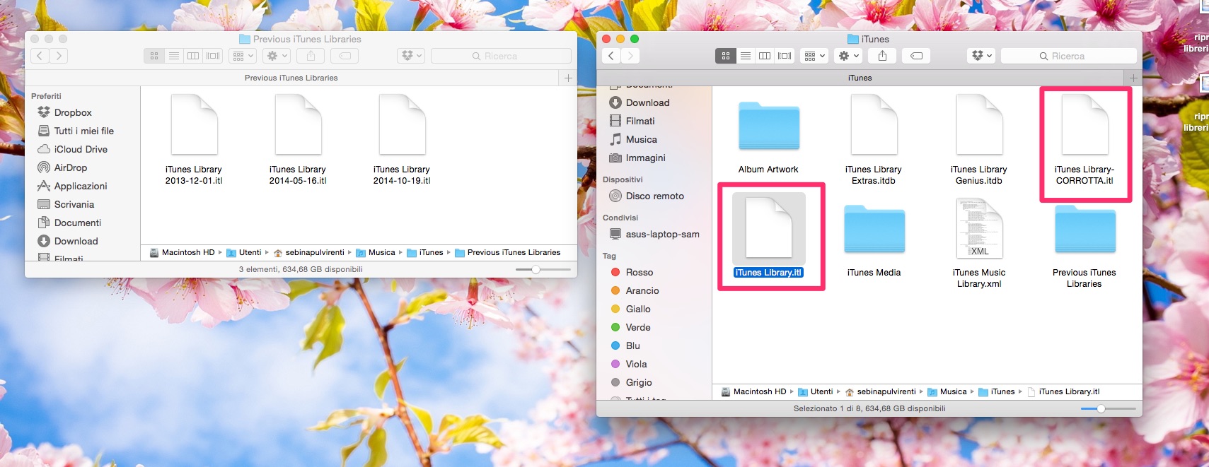Image resolution: width=1209 pixels, height=467 pixels.
Task: Switch iTunes window to column view
Action: tap(765, 56)
